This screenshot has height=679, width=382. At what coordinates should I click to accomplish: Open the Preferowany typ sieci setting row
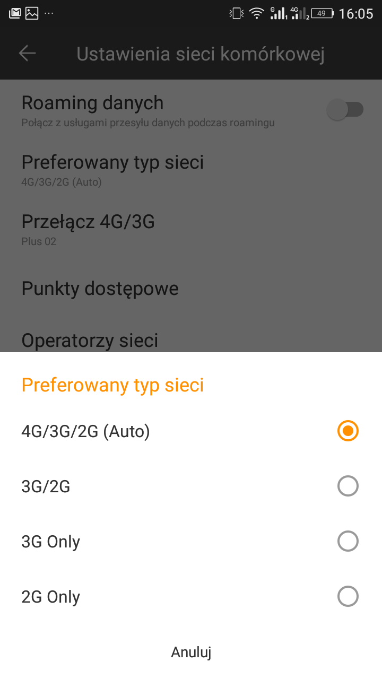[112, 169]
